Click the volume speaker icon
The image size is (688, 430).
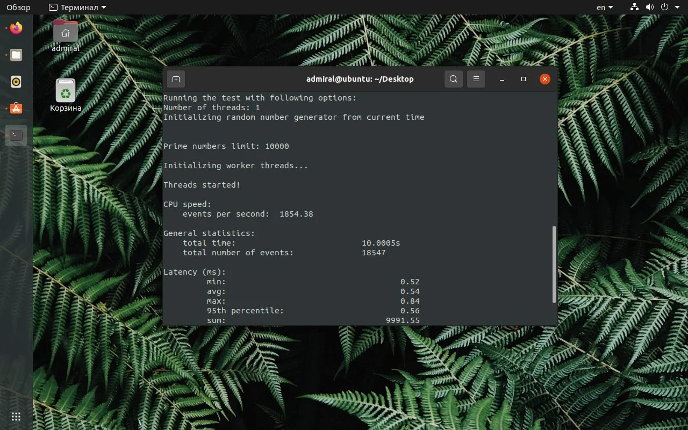(649, 8)
